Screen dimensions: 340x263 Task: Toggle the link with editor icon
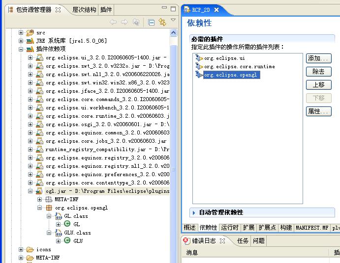pyautogui.click(x=162, y=22)
